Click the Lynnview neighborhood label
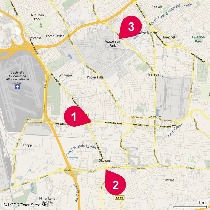Viewport: 210px width, 210px height. (65, 75)
